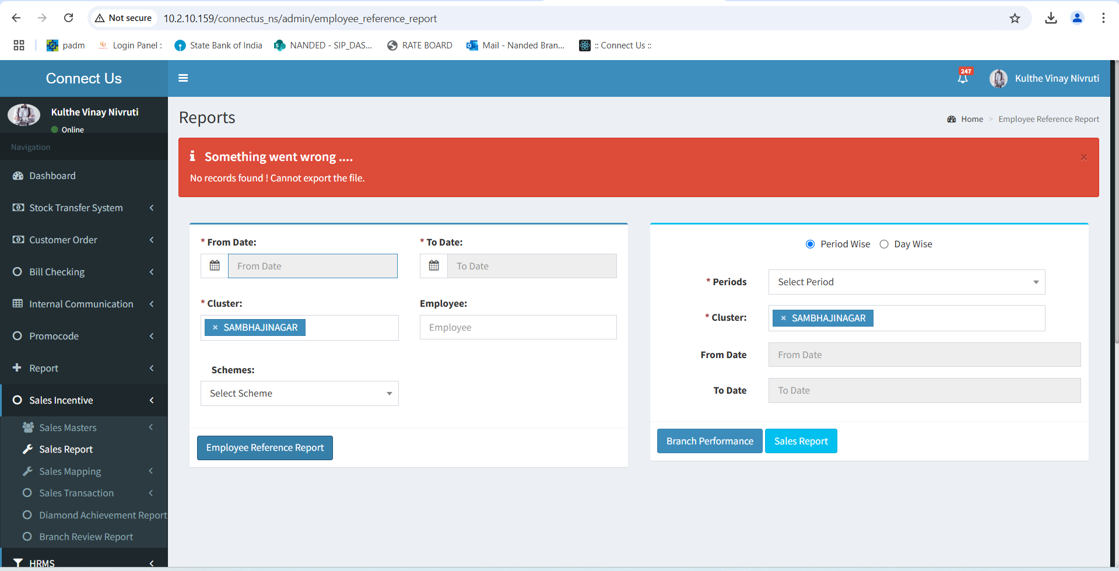Image resolution: width=1119 pixels, height=571 pixels.
Task: Open the HRMS sidebar menu
Action: point(84,560)
